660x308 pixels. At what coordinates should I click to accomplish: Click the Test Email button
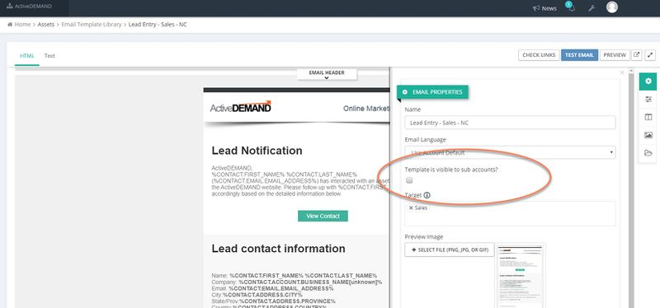coord(579,55)
